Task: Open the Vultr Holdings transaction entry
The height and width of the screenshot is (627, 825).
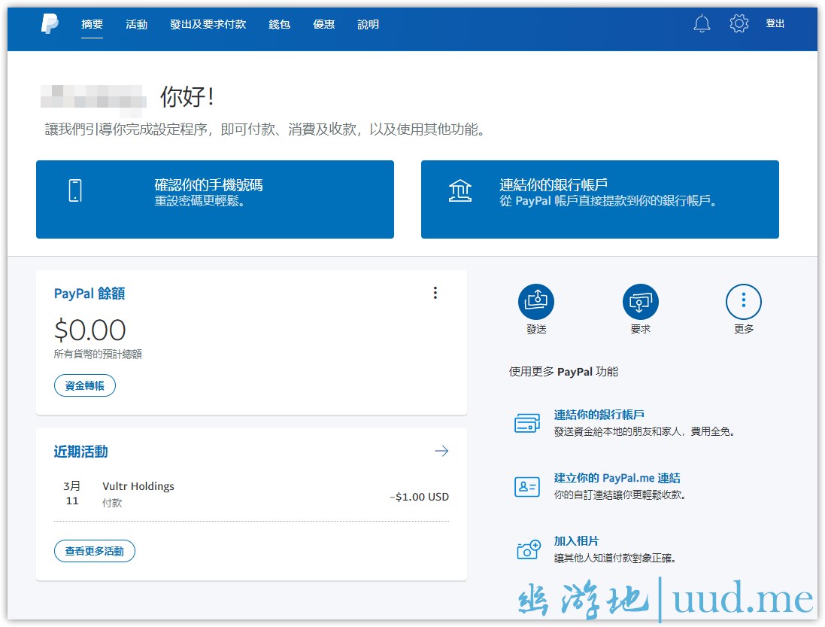Action: point(251,494)
